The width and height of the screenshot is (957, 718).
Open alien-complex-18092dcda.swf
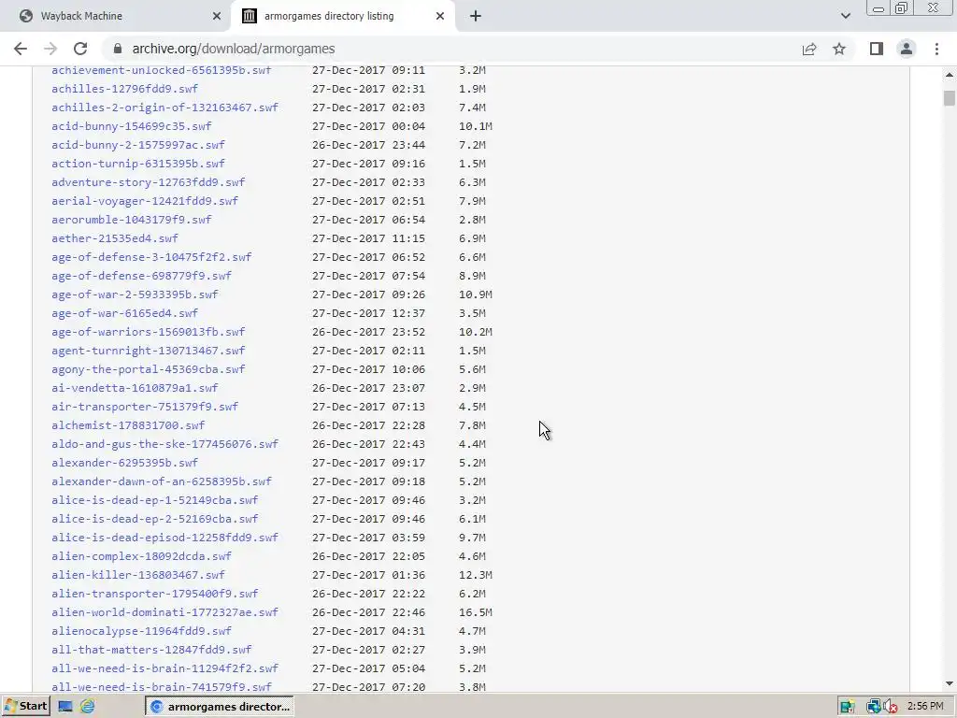coord(142,556)
